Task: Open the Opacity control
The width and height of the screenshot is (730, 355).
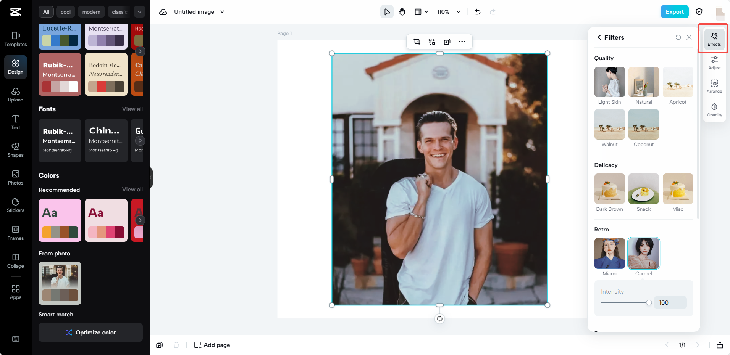Action: tap(714, 109)
